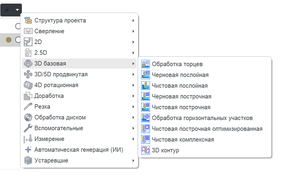
Task: Click the Измерение probe icon
Action: 28,139
